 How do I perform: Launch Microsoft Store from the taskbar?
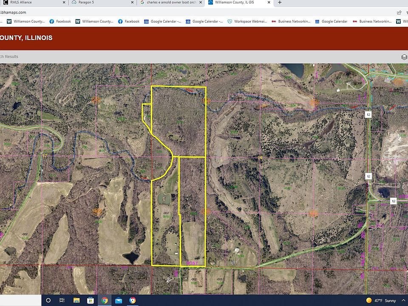pyautogui.click(x=91, y=300)
